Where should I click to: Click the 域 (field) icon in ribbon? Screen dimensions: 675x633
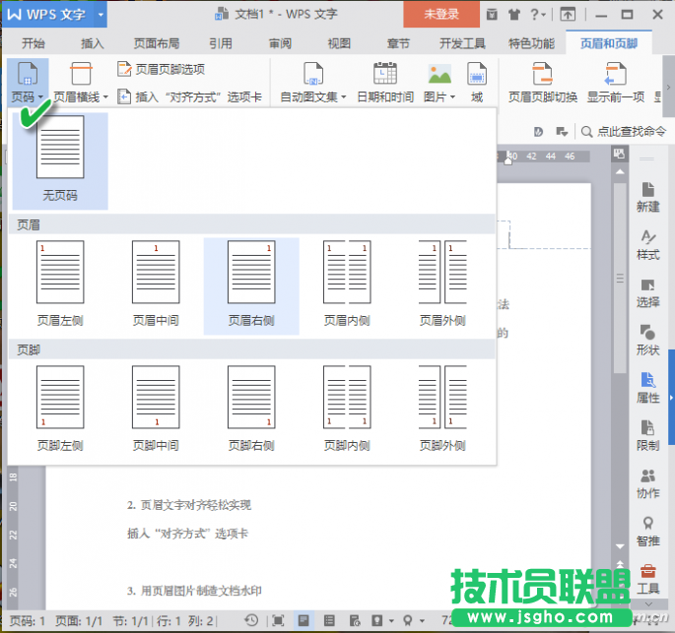click(x=477, y=76)
